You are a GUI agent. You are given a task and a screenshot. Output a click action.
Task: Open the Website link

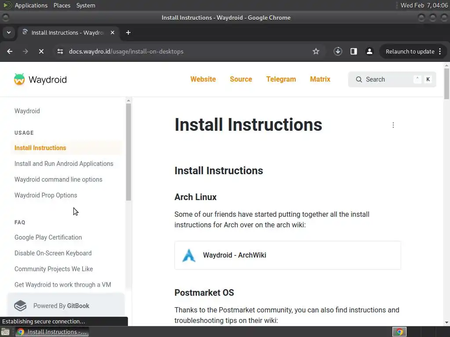pos(203,79)
